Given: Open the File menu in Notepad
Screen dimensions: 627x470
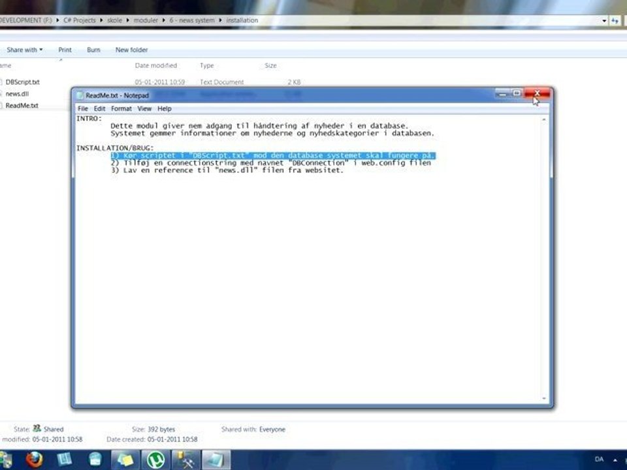Looking at the screenshot, I should (x=83, y=109).
